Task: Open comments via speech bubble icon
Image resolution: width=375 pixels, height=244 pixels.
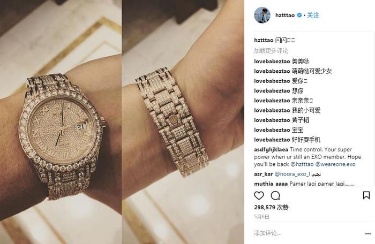Action: point(275,195)
